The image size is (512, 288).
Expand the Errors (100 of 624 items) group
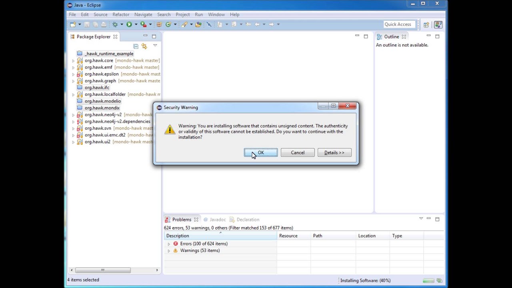168,244
